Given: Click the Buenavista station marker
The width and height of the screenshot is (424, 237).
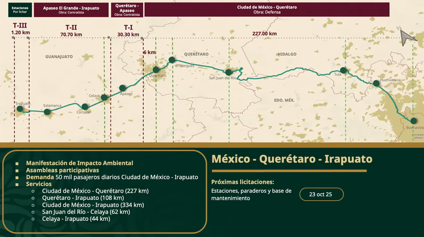Looking at the screenshot, I should (x=413, y=121).
